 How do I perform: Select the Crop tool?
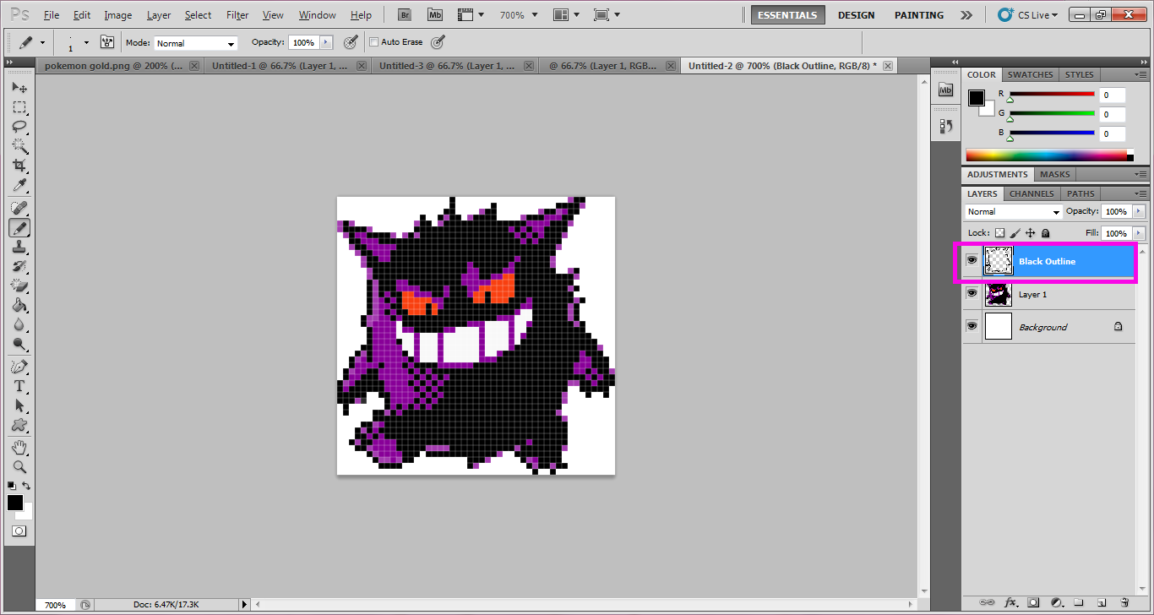pos(19,166)
